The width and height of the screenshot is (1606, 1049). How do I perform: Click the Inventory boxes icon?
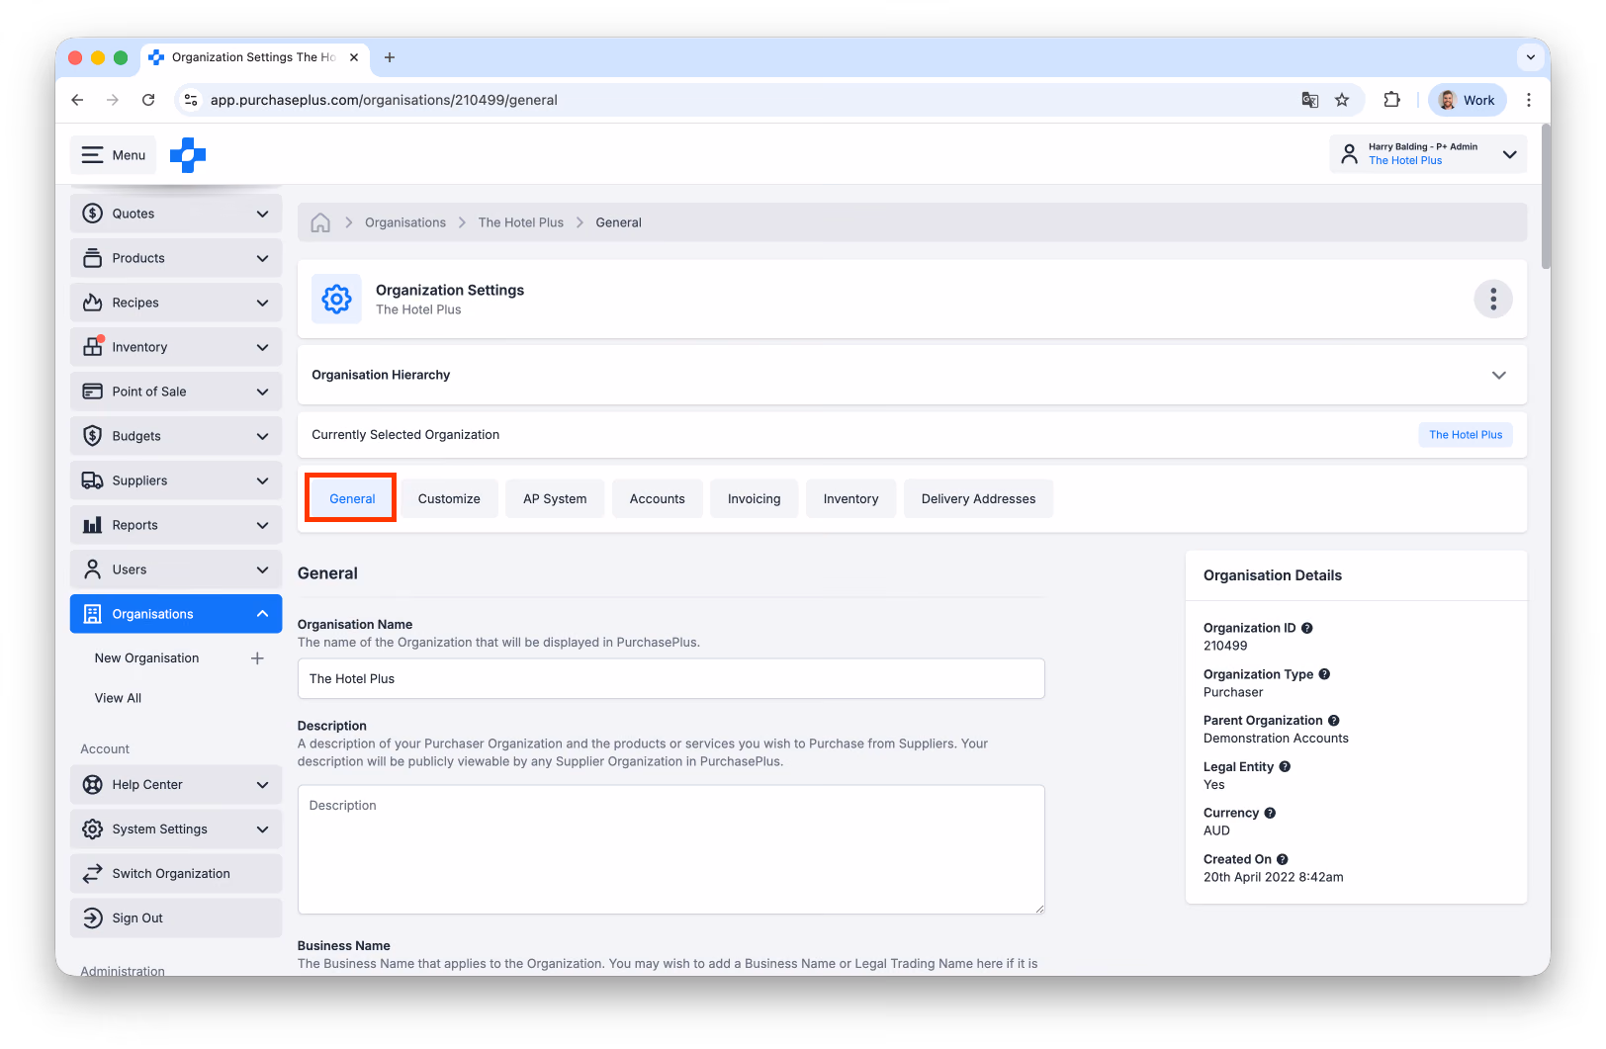[x=93, y=347]
